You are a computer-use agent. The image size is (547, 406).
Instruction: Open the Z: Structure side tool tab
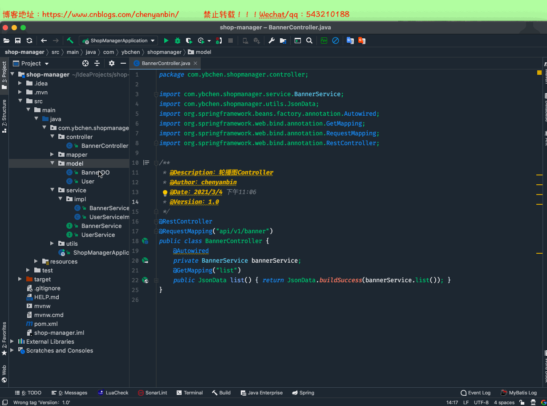[4, 116]
